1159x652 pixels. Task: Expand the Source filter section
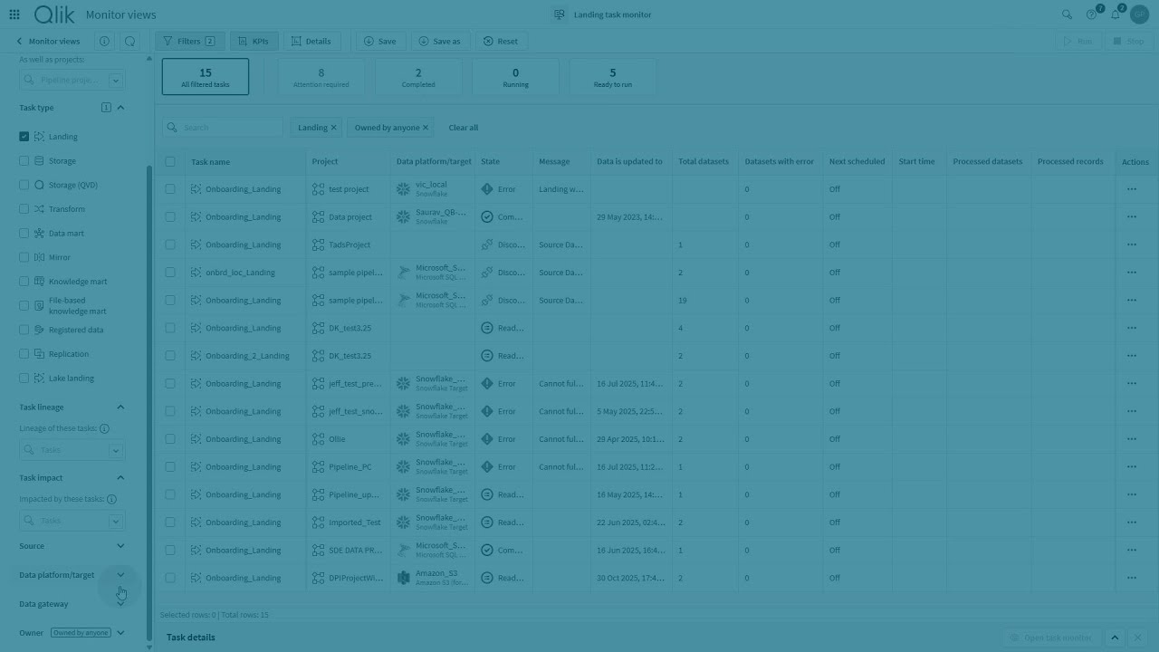pos(120,546)
